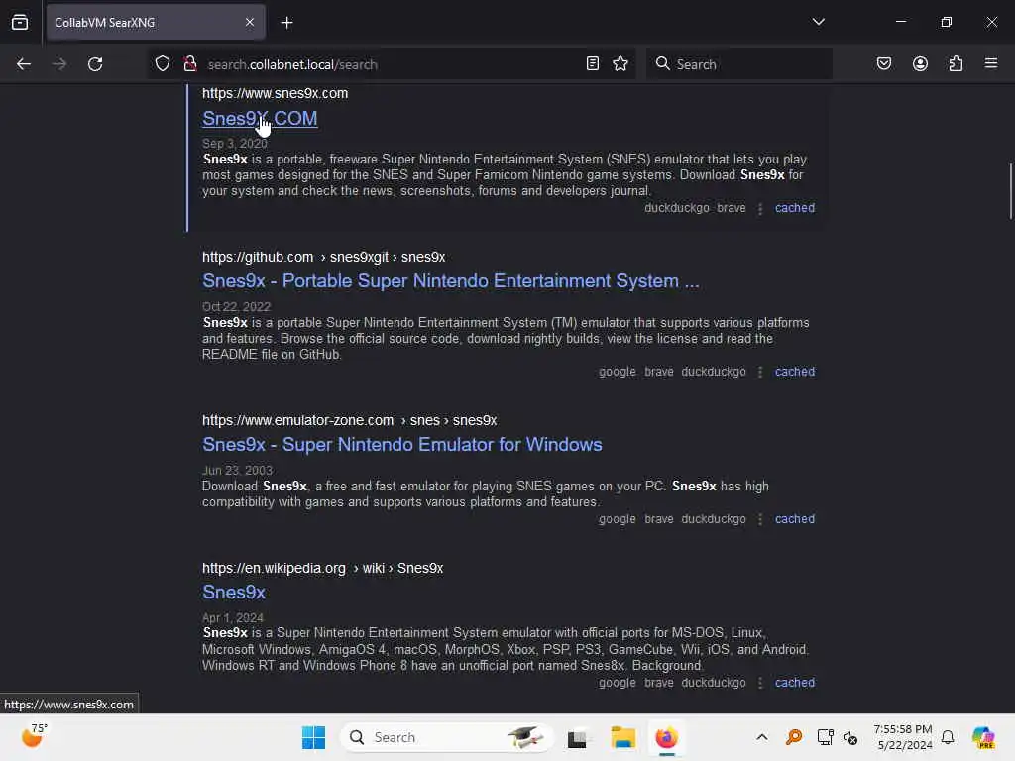Screen dimensions: 1015x761
Task: Open engine options dots for emulator-zone result
Action: click(760, 519)
